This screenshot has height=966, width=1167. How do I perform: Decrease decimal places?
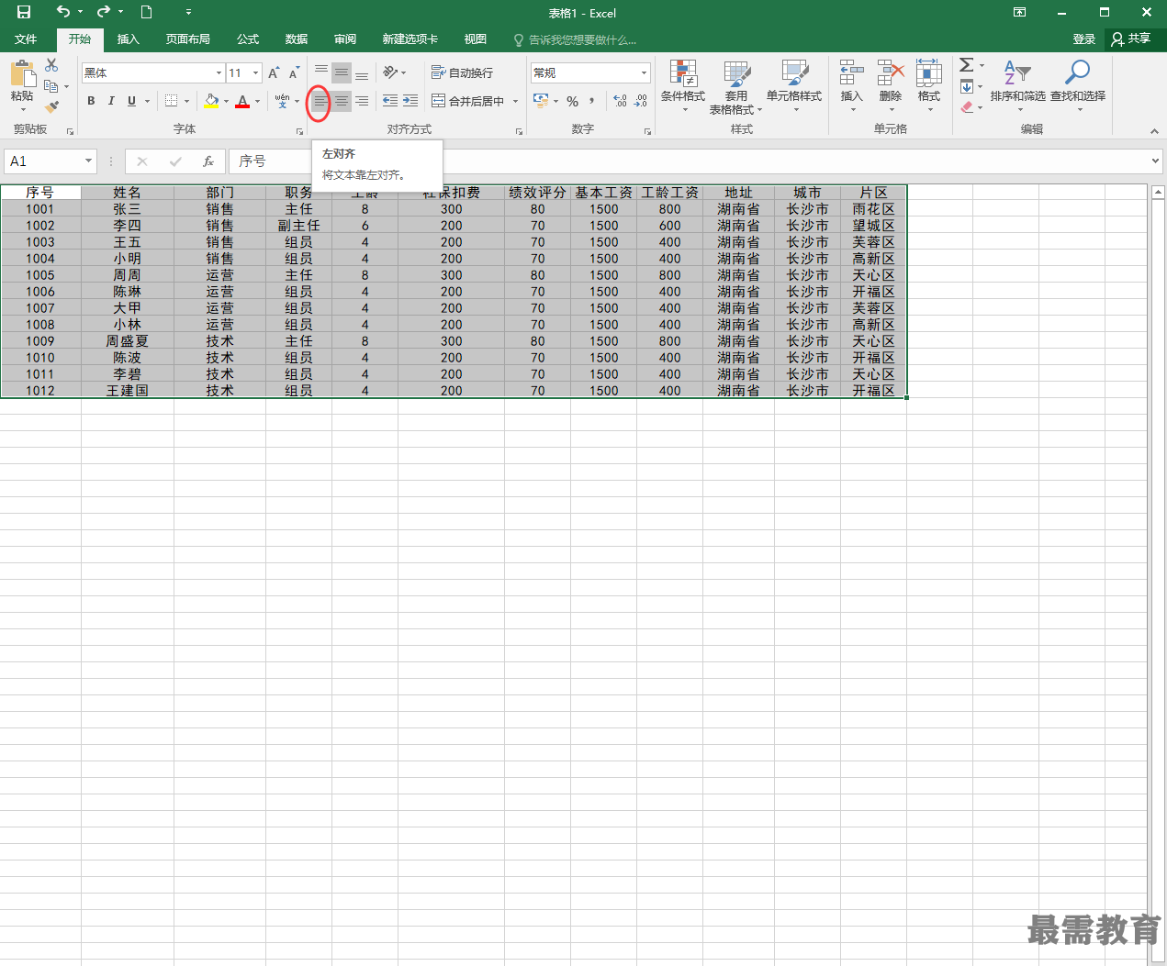pos(641,101)
